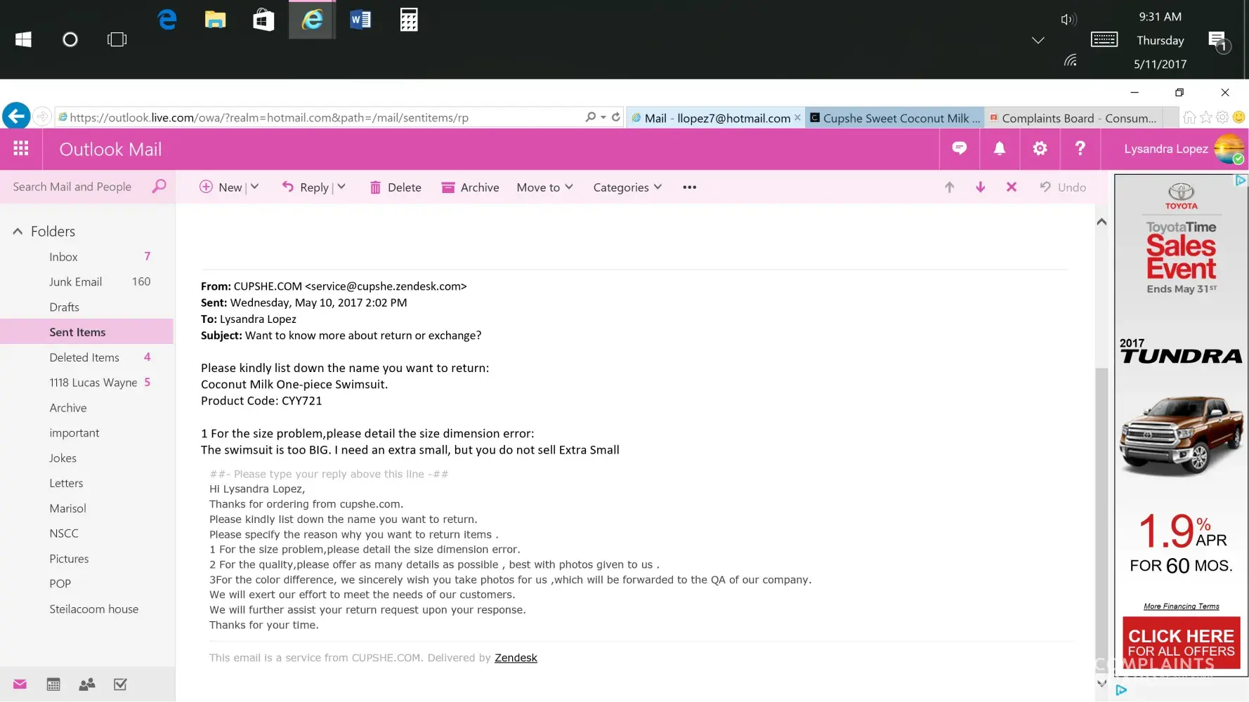Switch to the Mail - llopez7@hotmail.com tab
The width and height of the screenshot is (1249, 702).
pyautogui.click(x=717, y=118)
